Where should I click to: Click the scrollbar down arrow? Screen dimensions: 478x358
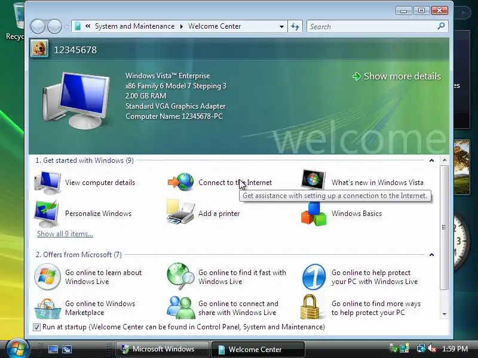pyautogui.click(x=445, y=314)
